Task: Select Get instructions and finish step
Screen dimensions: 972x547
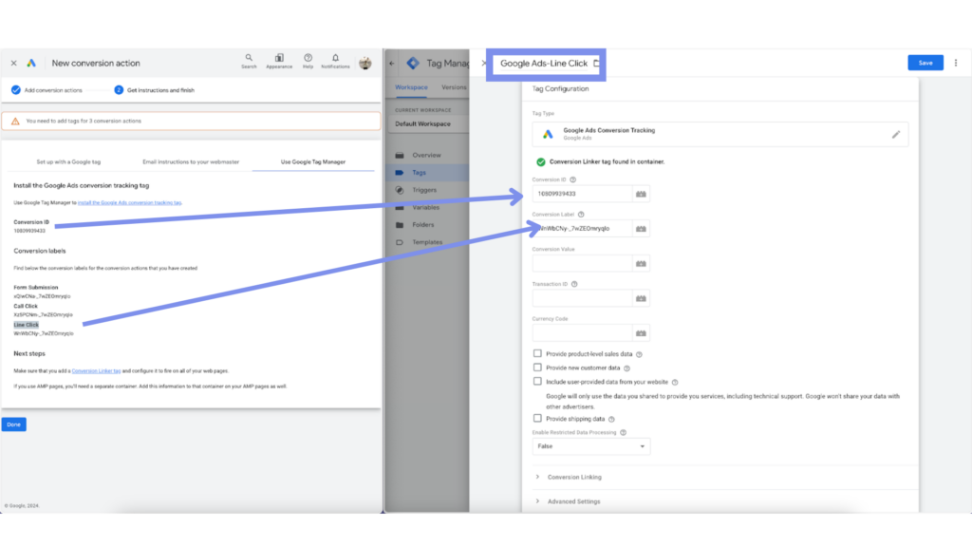Action: click(x=155, y=90)
